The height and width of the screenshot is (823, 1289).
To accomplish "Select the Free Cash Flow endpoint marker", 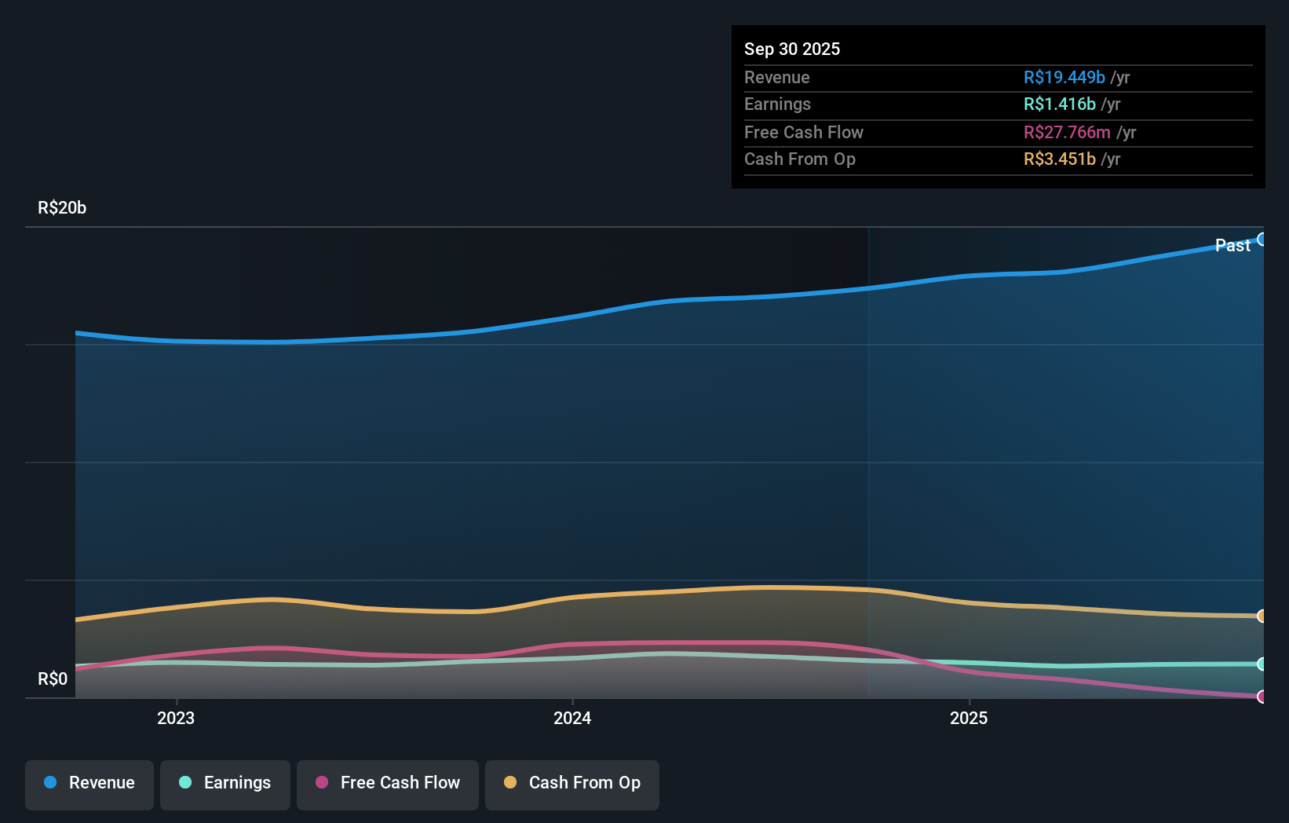I will tap(1262, 696).
